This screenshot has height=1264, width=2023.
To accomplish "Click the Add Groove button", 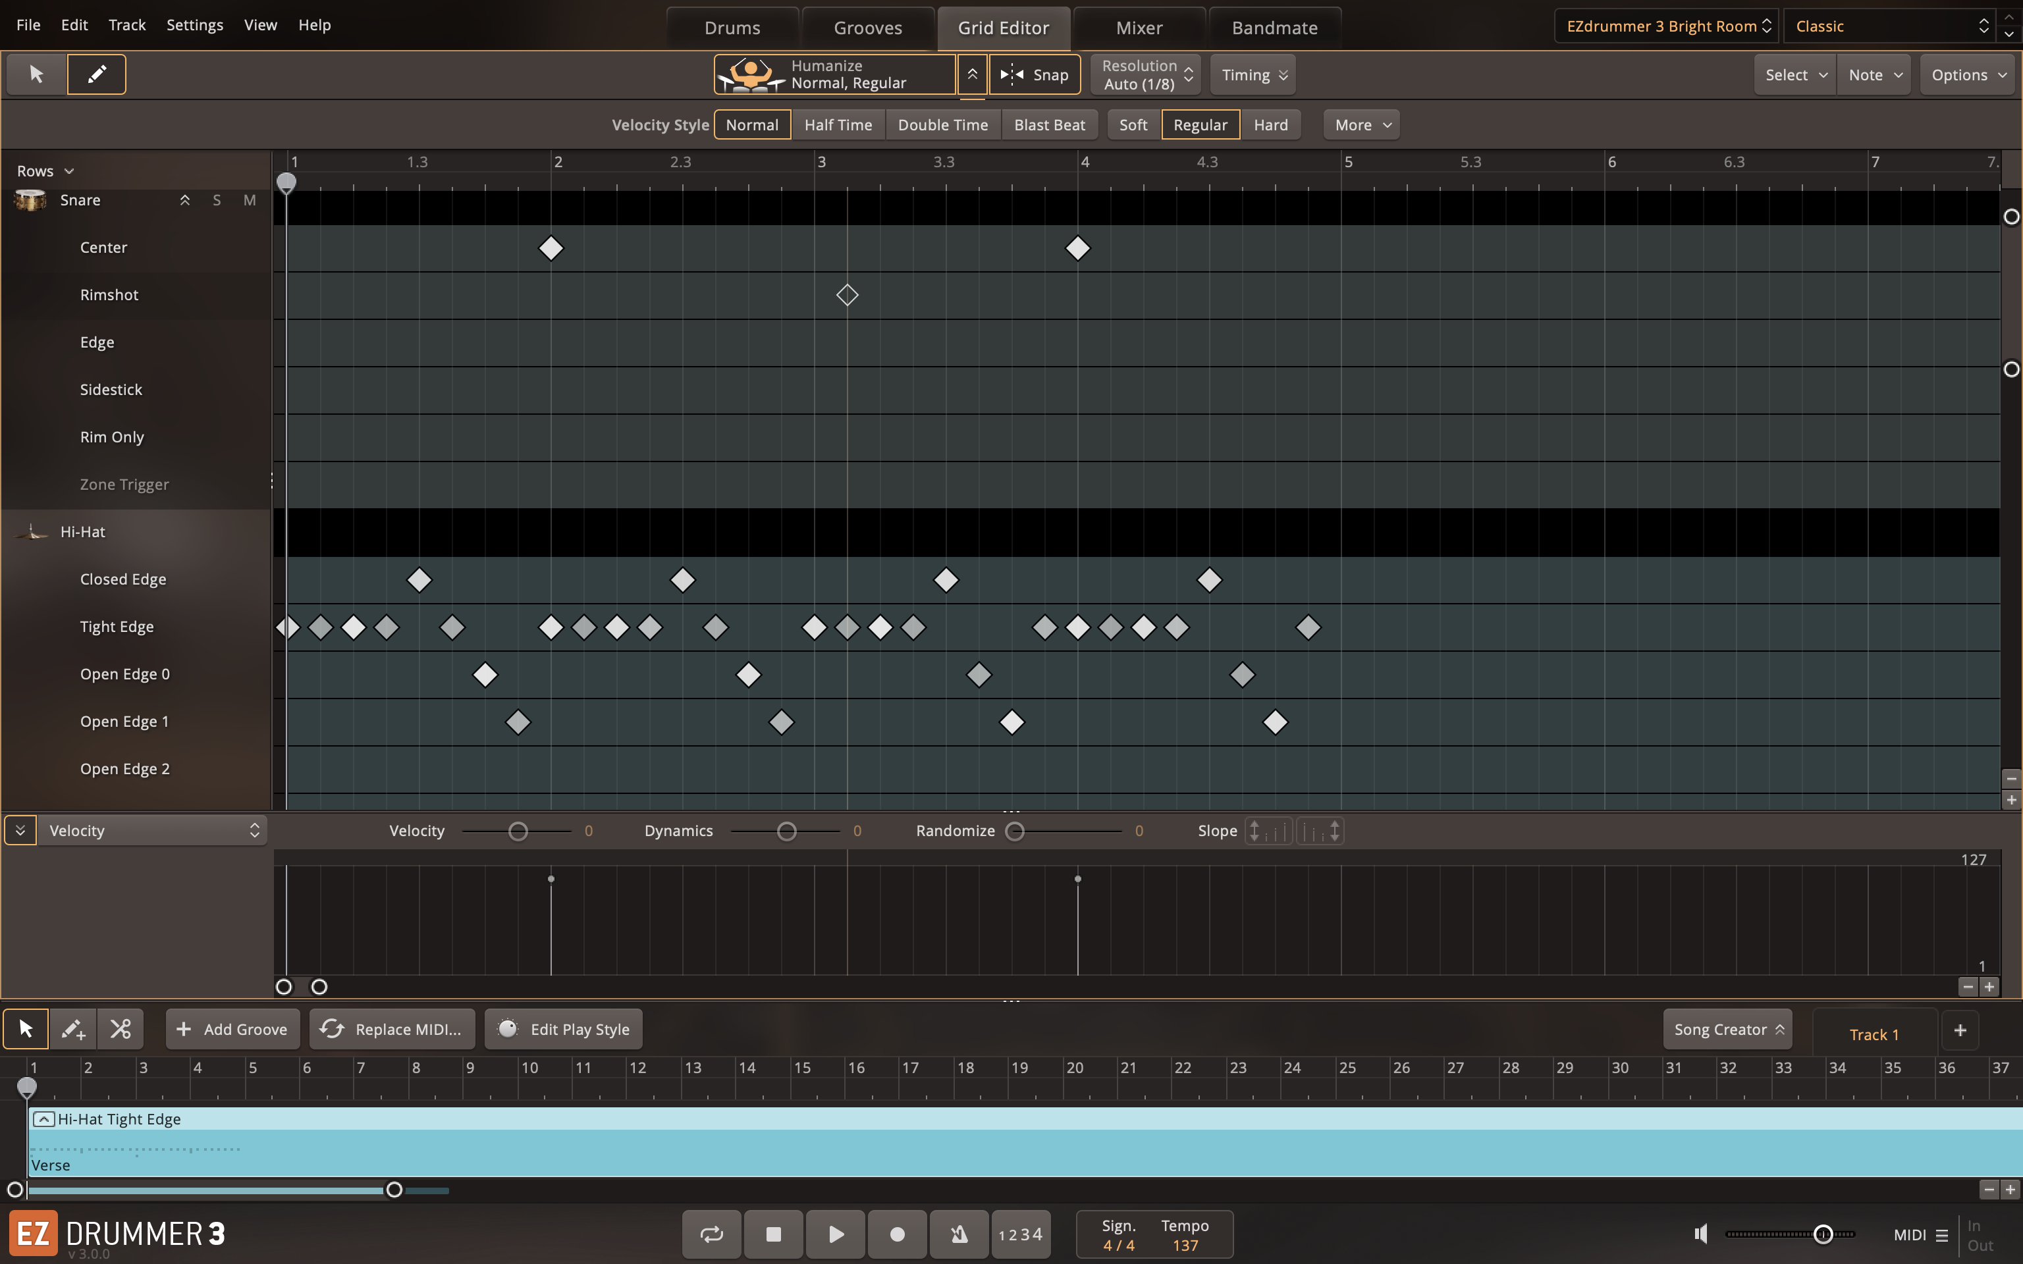I will [232, 1029].
